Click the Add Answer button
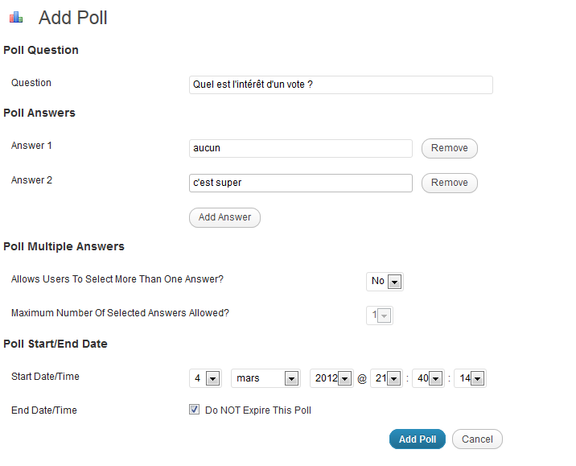 [x=224, y=217]
